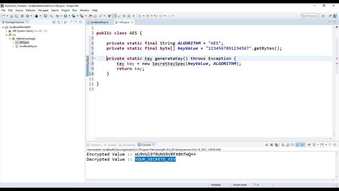Toggle show console when standard out changes

click(298, 145)
